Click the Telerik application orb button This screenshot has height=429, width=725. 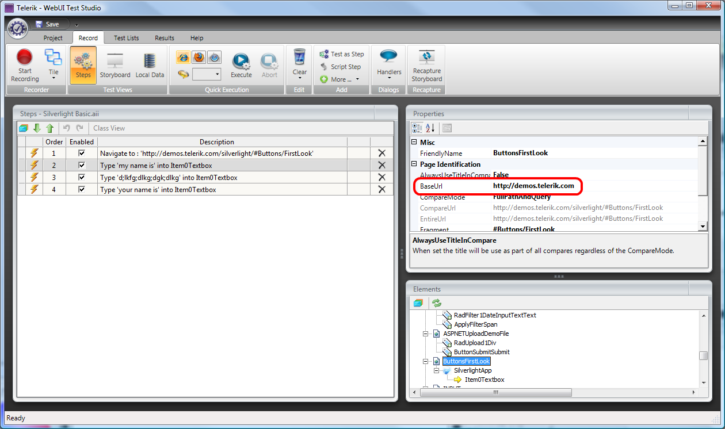pos(18,28)
